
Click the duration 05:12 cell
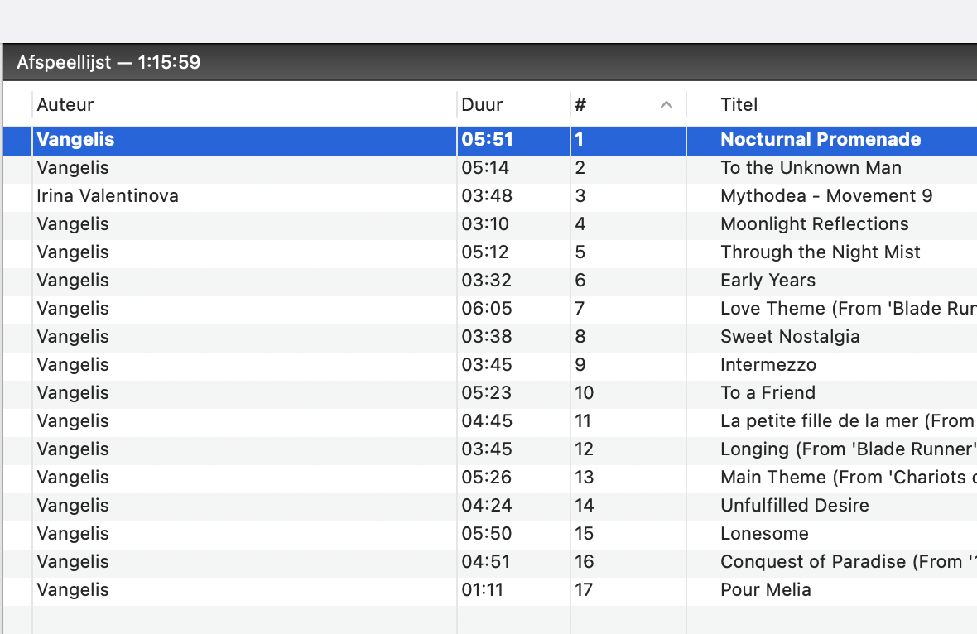point(485,252)
